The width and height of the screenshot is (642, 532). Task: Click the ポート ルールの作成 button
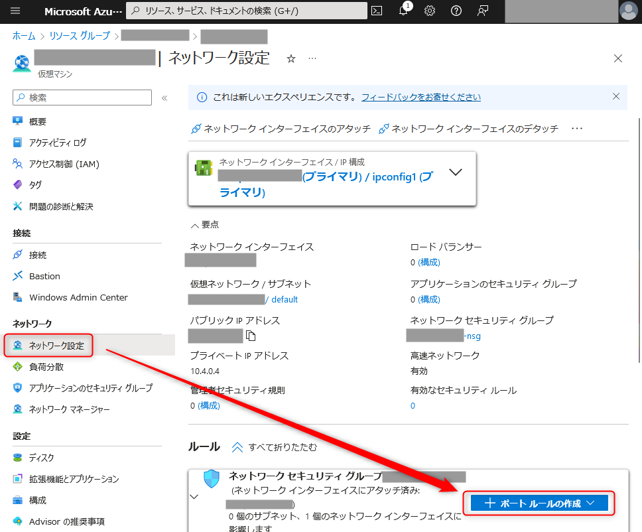(x=539, y=503)
